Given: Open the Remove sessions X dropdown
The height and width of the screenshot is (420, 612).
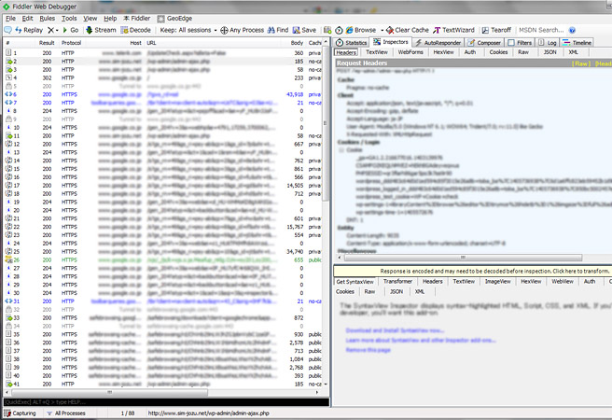Looking at the screenshot, I should (52, 30).
